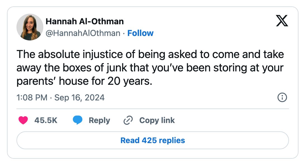Click the blue speech bubble reply icon
Viewport: 306px width, 164px height.
(77, 120)
